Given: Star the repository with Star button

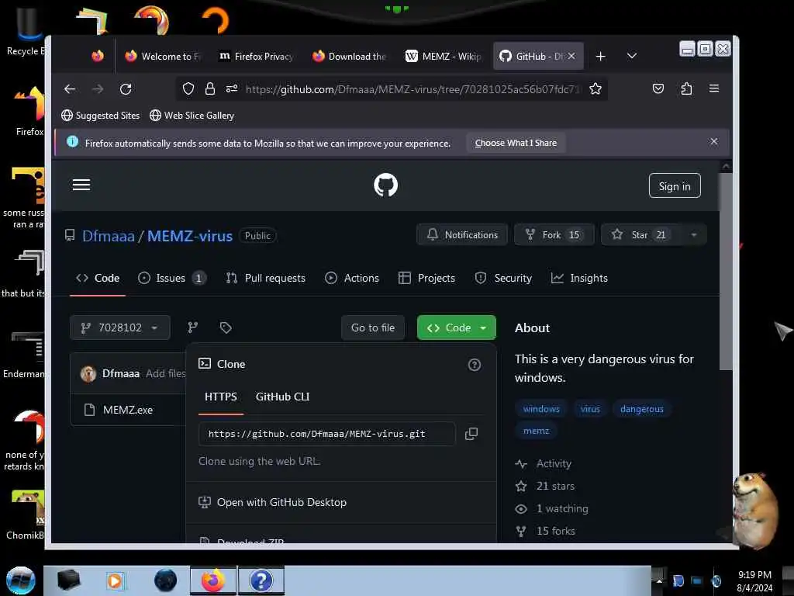Looking at the screenshot, I should [641, 234].
